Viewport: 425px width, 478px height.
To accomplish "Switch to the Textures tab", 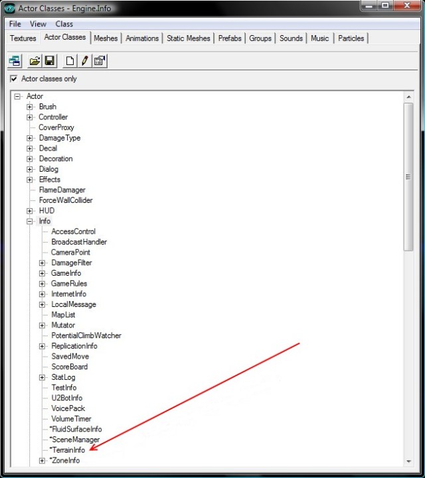I will (x=23, y=38).
